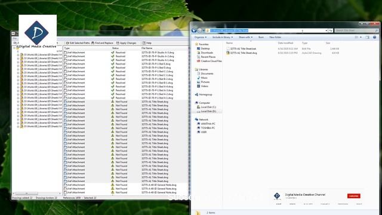Open Help in Reference Manager toolbar

click(147, 43)
